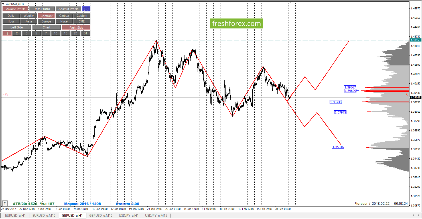The width and height of the screenshot is (422, 219).
Task: Set profile count to 5
Action: pos(36,33)
